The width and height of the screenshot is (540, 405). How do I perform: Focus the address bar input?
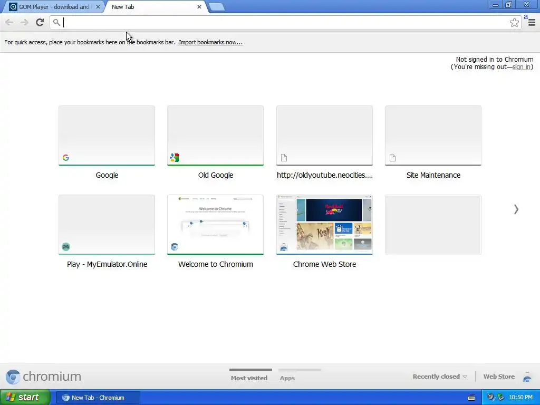[x=284, y=22]
